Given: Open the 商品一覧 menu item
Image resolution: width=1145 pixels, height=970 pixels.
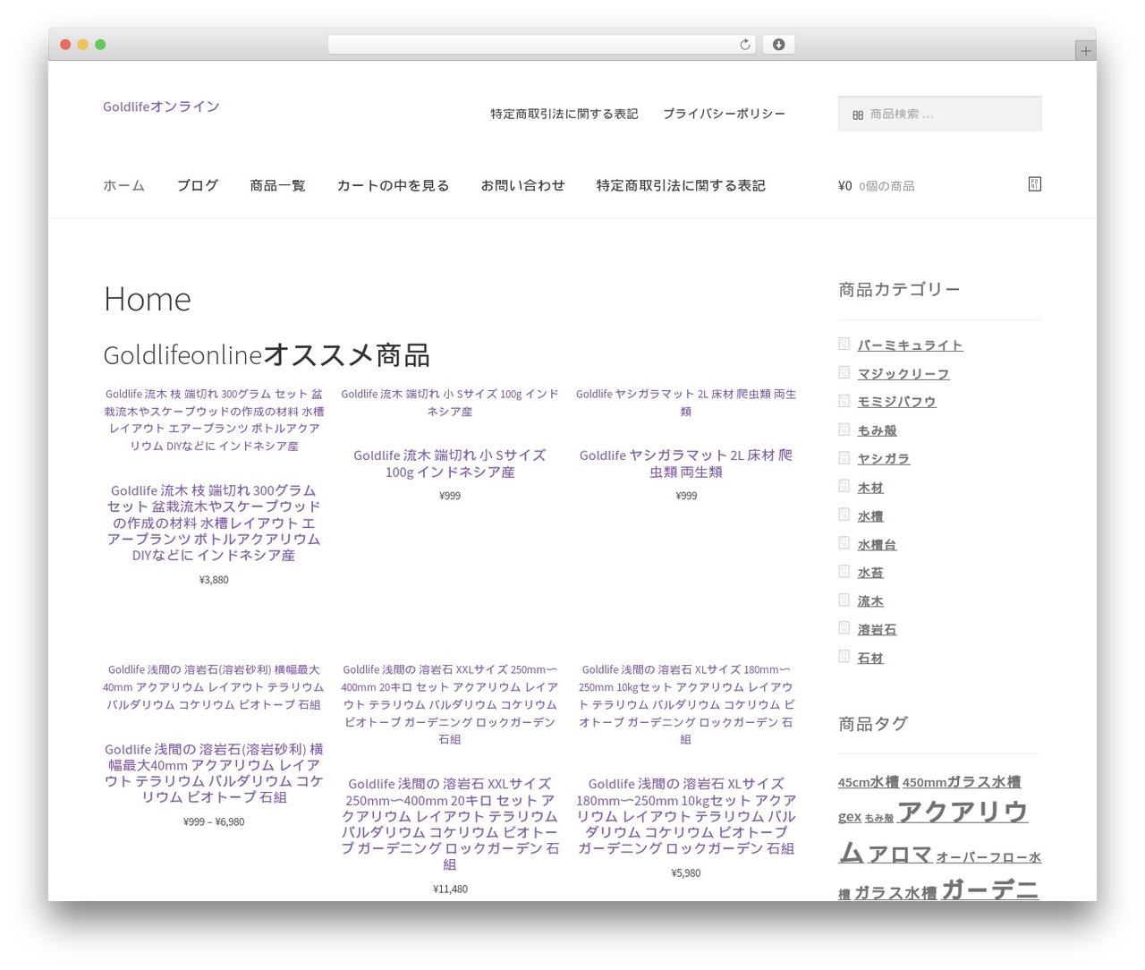Looking at the screenshot, I should 277,185.
